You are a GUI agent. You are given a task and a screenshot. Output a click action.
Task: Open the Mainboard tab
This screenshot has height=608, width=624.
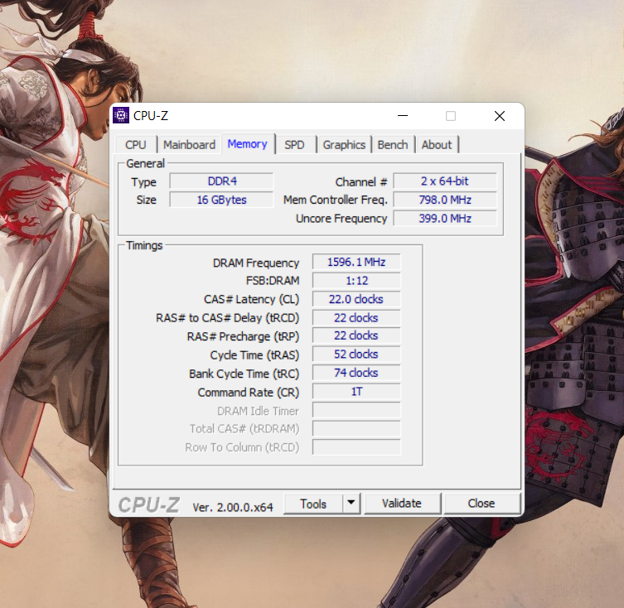(189, 145)
